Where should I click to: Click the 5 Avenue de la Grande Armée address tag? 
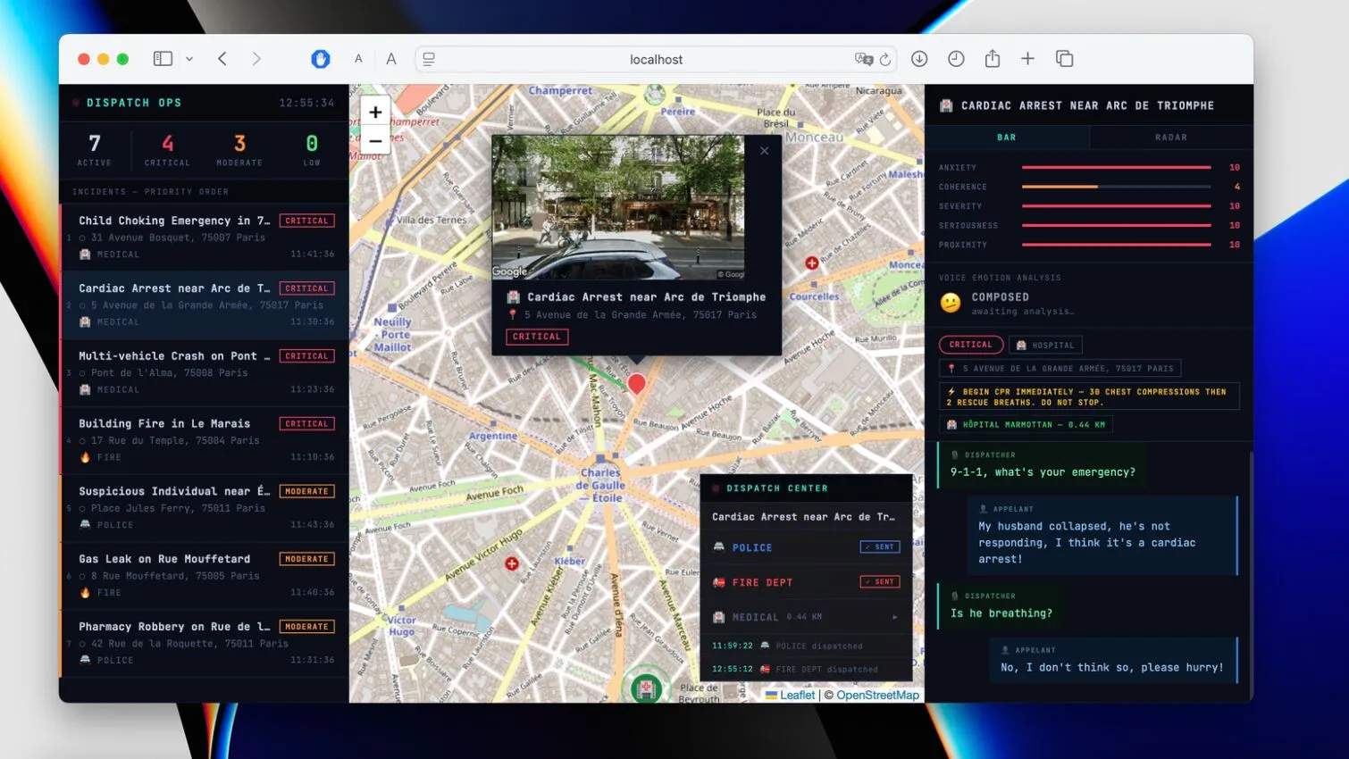coord(1060,368)
